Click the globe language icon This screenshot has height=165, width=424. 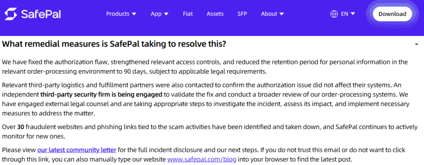334,14
